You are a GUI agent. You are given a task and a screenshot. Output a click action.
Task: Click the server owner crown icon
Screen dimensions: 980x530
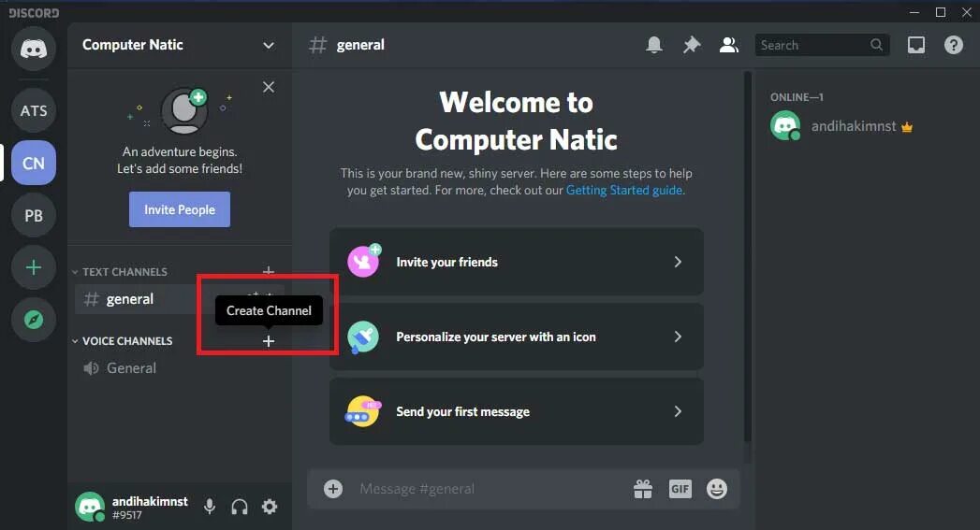point(907,127)
